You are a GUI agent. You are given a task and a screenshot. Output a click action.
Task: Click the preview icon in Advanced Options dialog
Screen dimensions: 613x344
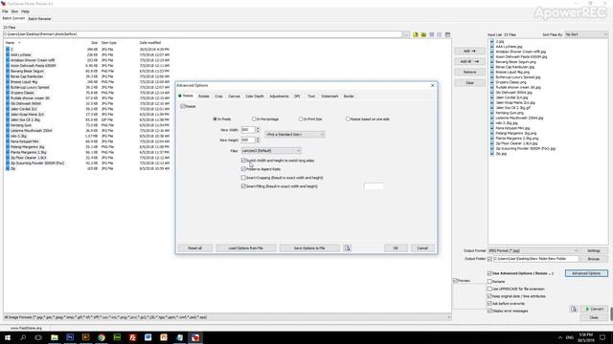(348, 248)
